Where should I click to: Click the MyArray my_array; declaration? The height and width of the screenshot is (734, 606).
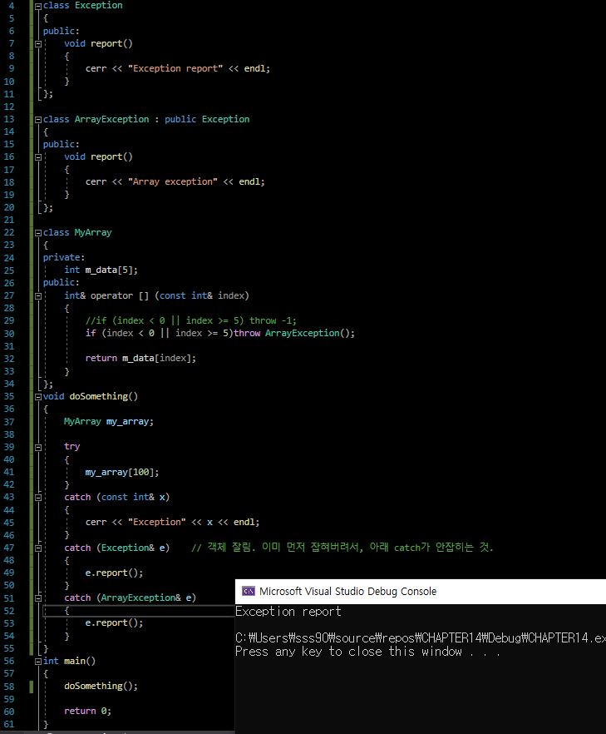pyautogui.click(x=109, y=421)
